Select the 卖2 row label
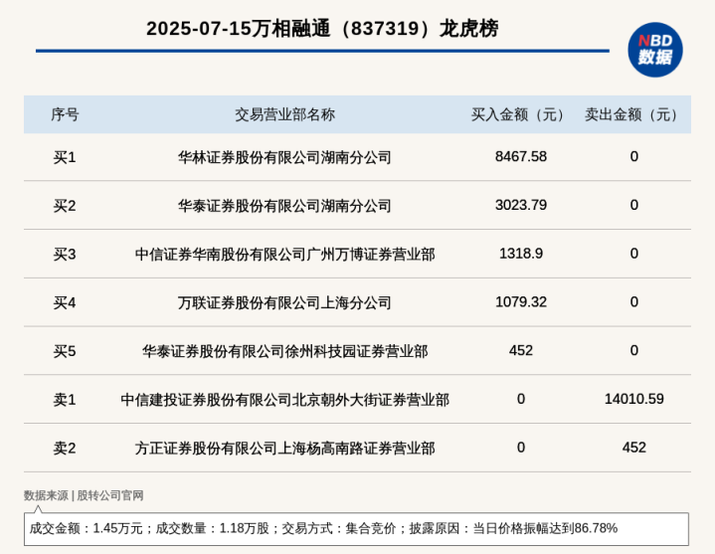Image resolution: width=715 pixels, height=554 pixels. point(65,448)
